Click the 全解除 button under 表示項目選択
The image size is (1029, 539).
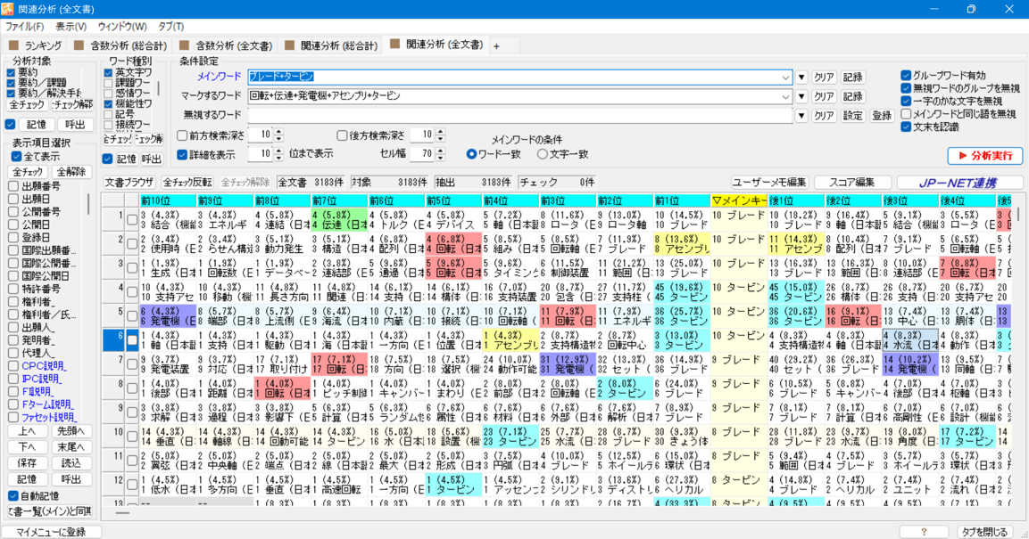[71, 172]
